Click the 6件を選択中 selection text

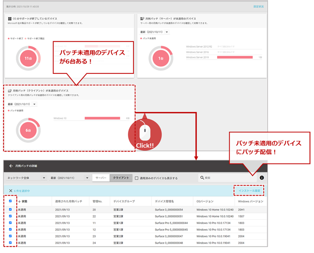[22, 191]
